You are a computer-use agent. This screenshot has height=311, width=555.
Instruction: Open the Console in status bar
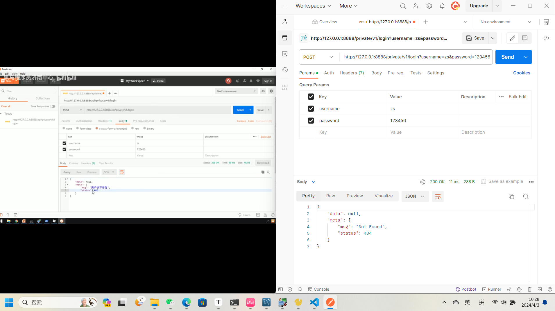pyautogui.click(x=318, y=289)
